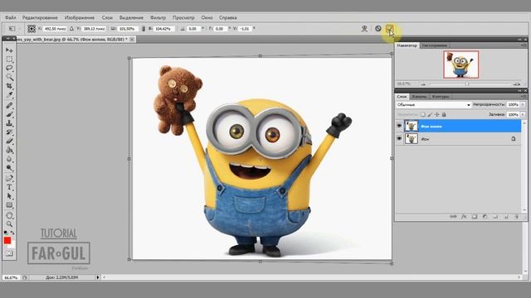Toggle Quick Mask mode button
The image size is (531, 298).
click(x=9, y=253)
